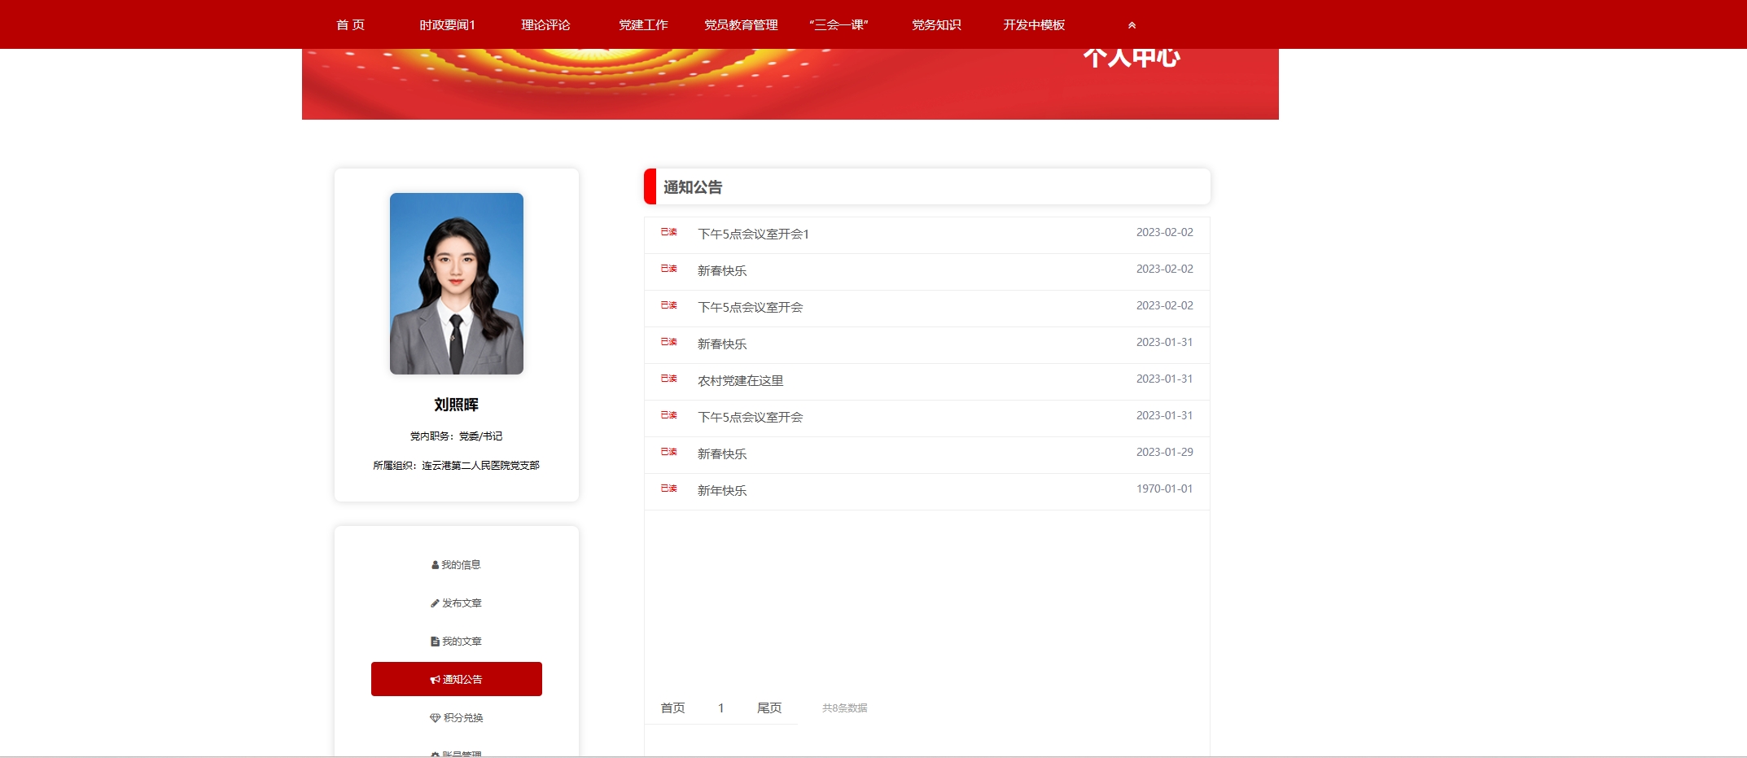Open 开发中模板 navigation item

1034,25
